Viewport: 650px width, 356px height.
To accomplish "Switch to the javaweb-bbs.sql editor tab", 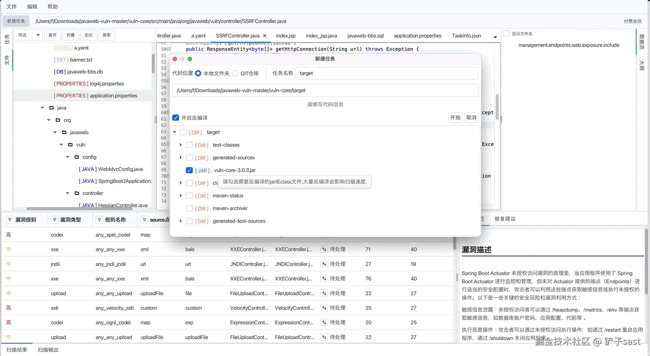I will pos(365,36).
